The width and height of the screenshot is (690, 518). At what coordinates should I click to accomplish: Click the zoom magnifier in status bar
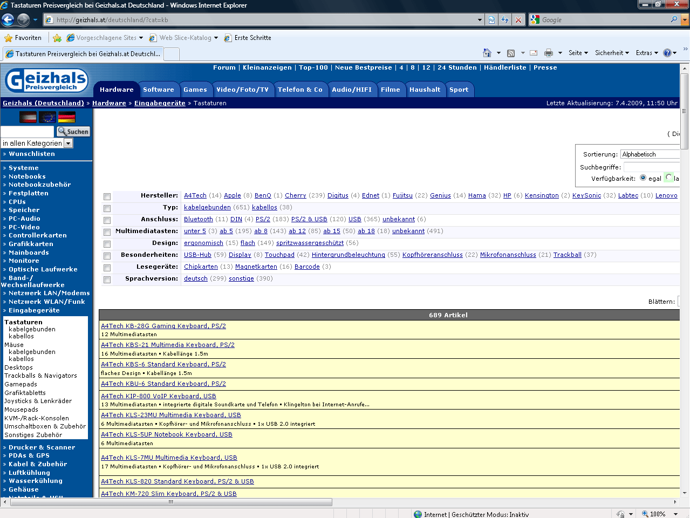pyautogui.click(x=646, y=514)
